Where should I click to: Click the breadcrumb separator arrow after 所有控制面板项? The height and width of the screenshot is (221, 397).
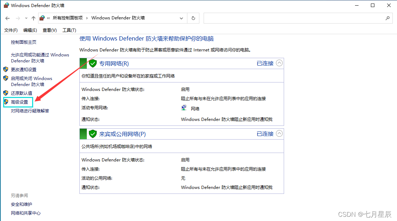coord(87,18)
